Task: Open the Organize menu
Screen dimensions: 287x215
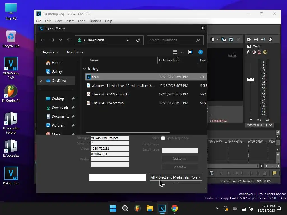Action: (x=50, y=52)
